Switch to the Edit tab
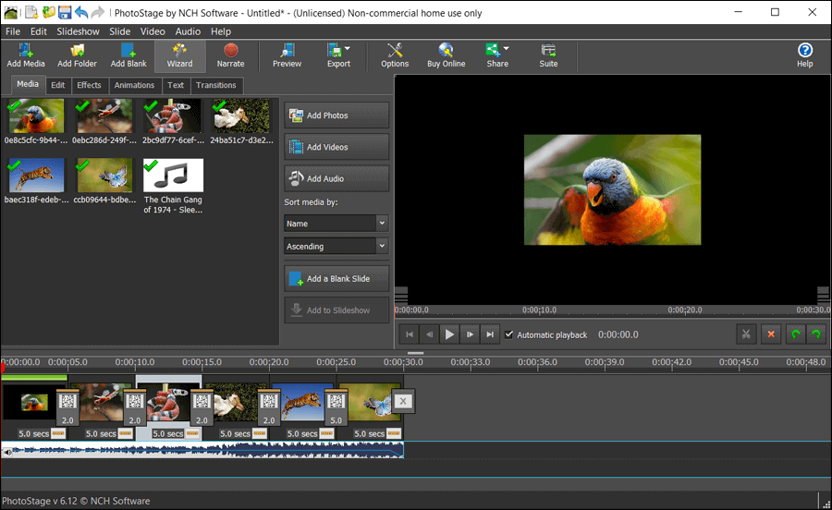Screen dimensions: 832x510 pyautogui.click(x=58, y=85)
